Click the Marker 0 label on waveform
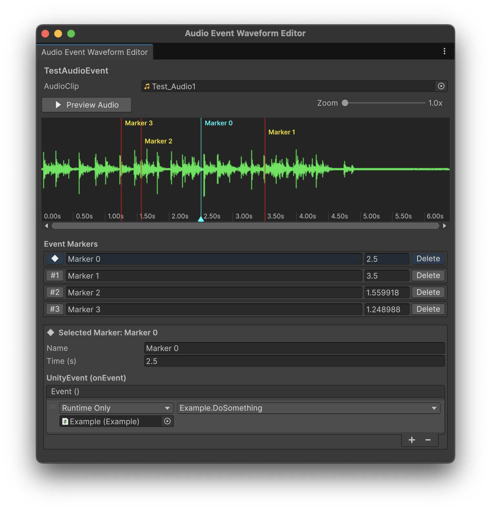491x511 pixels. (219, 123)
